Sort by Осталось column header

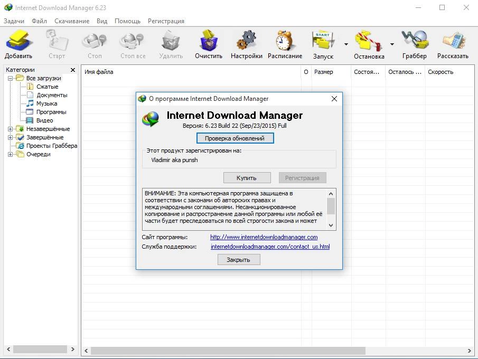(405, 72)
